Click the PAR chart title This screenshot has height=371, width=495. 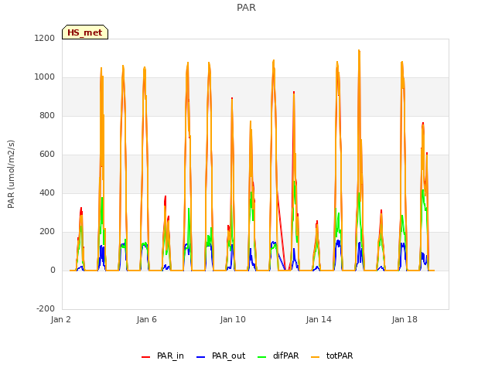coord(246,8)
